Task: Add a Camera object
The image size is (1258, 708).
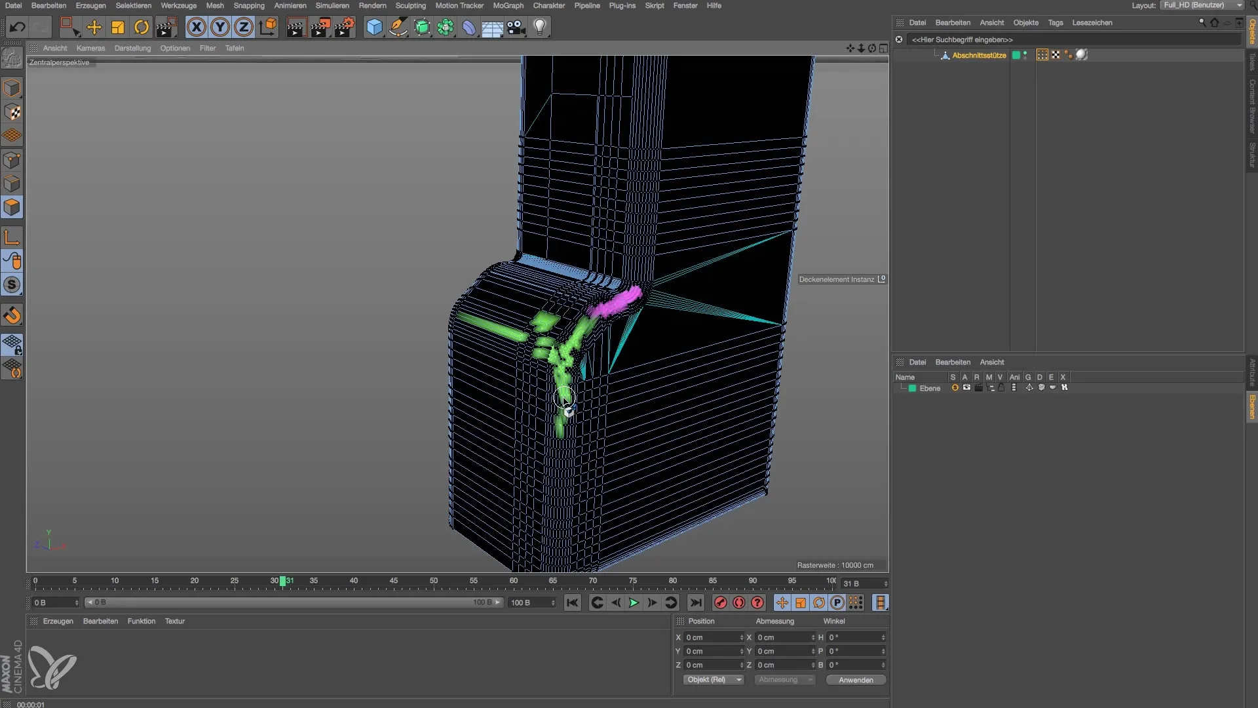Action: pyautogui.click(x=516, y=27)
